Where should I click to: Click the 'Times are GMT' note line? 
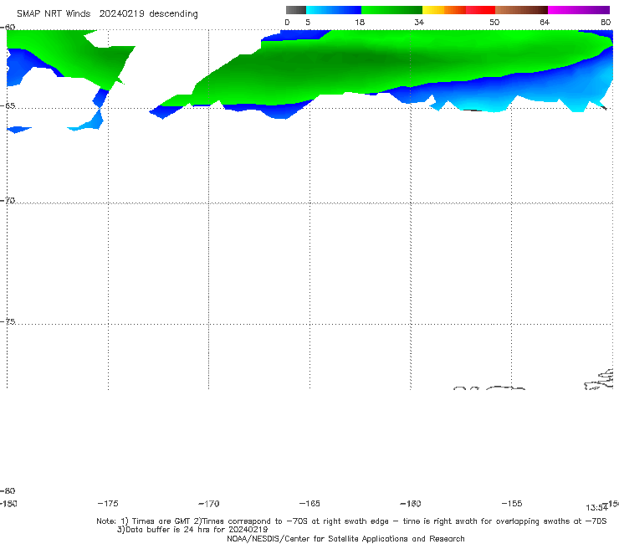(x=351, y=521)
